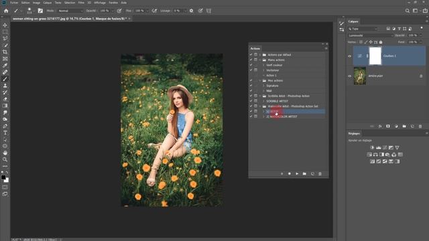Create a new action in Actions panel
Image resolution: width=429 pixels, height=241 pixels.
312,173
